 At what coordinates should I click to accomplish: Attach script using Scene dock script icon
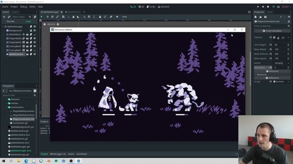[35, 17]
